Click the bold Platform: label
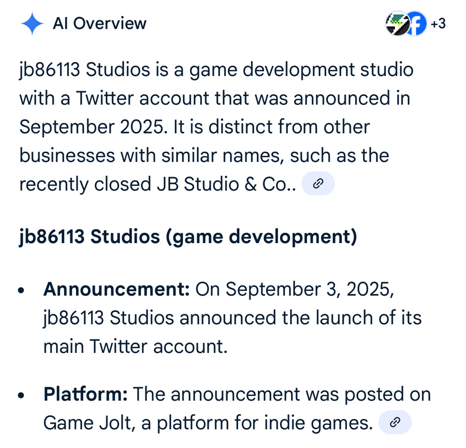The image size is (466, 448). point(85,394)
